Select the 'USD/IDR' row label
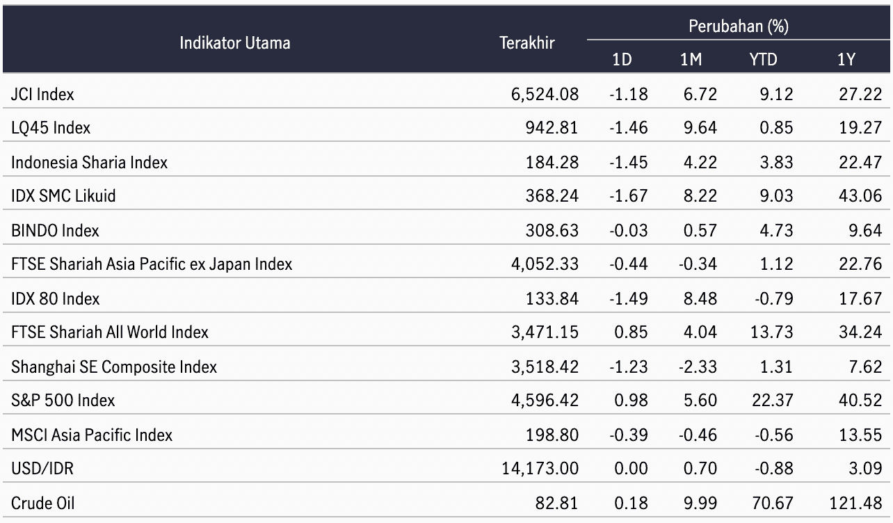 (x=42, y=469)
